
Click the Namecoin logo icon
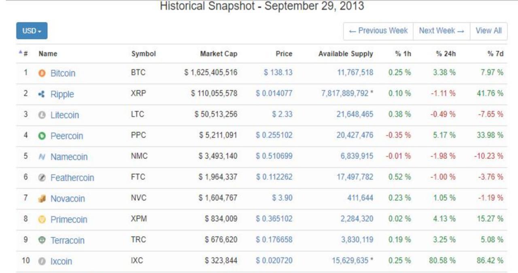point(42,157)
